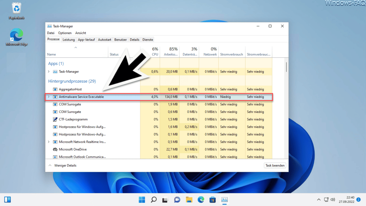366x206 pixels.
Task: Show hidden tray icons chevron
Action: click(318, 200)
